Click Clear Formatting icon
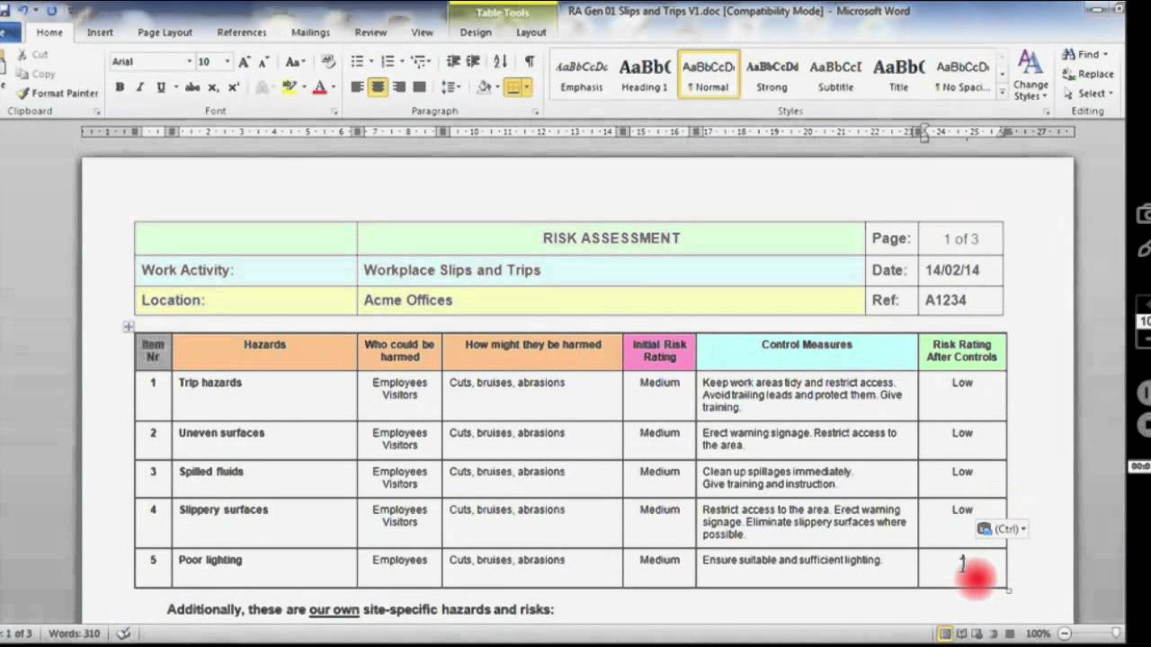 [x=327, y=62]
